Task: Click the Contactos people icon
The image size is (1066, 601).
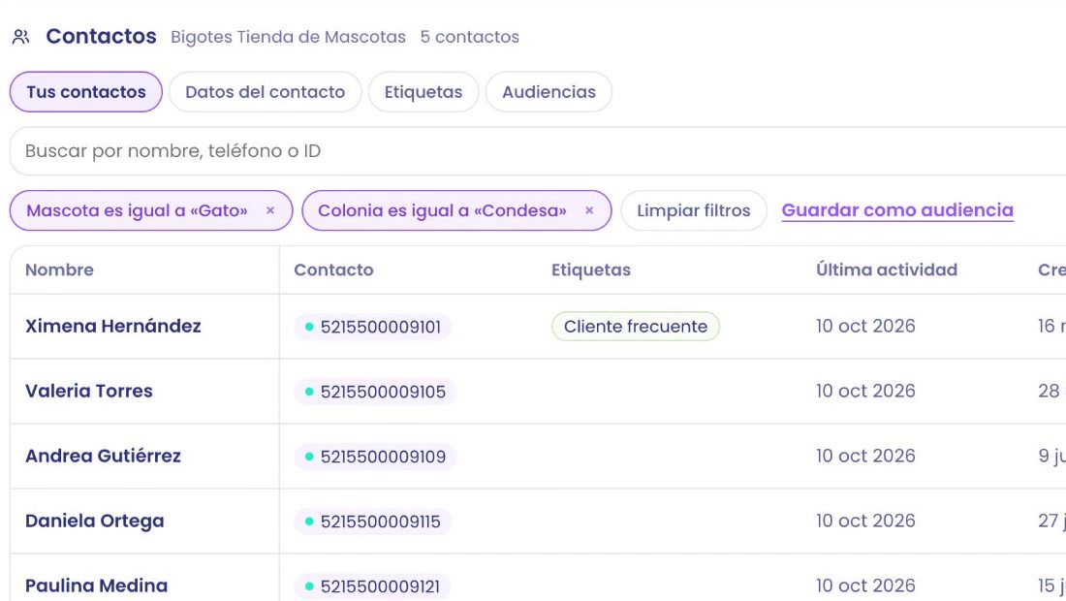Action: (21, 37)
